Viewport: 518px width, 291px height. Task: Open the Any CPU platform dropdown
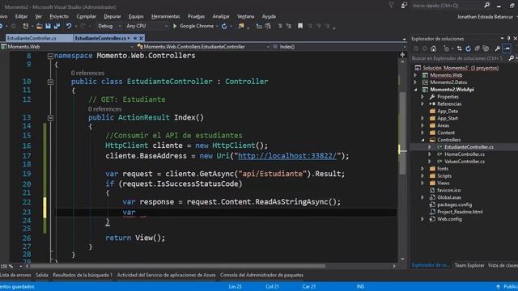[x=166, y=26]
